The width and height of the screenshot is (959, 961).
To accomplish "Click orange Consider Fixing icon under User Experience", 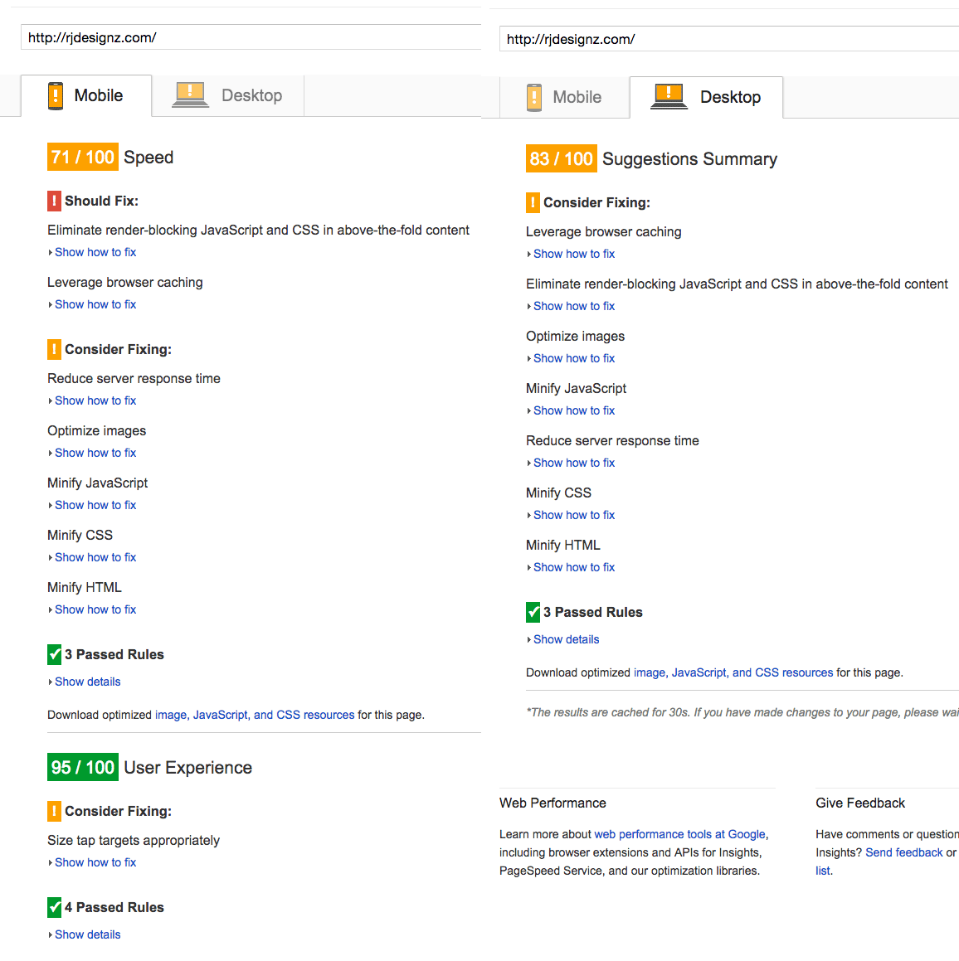I will 54,811.
